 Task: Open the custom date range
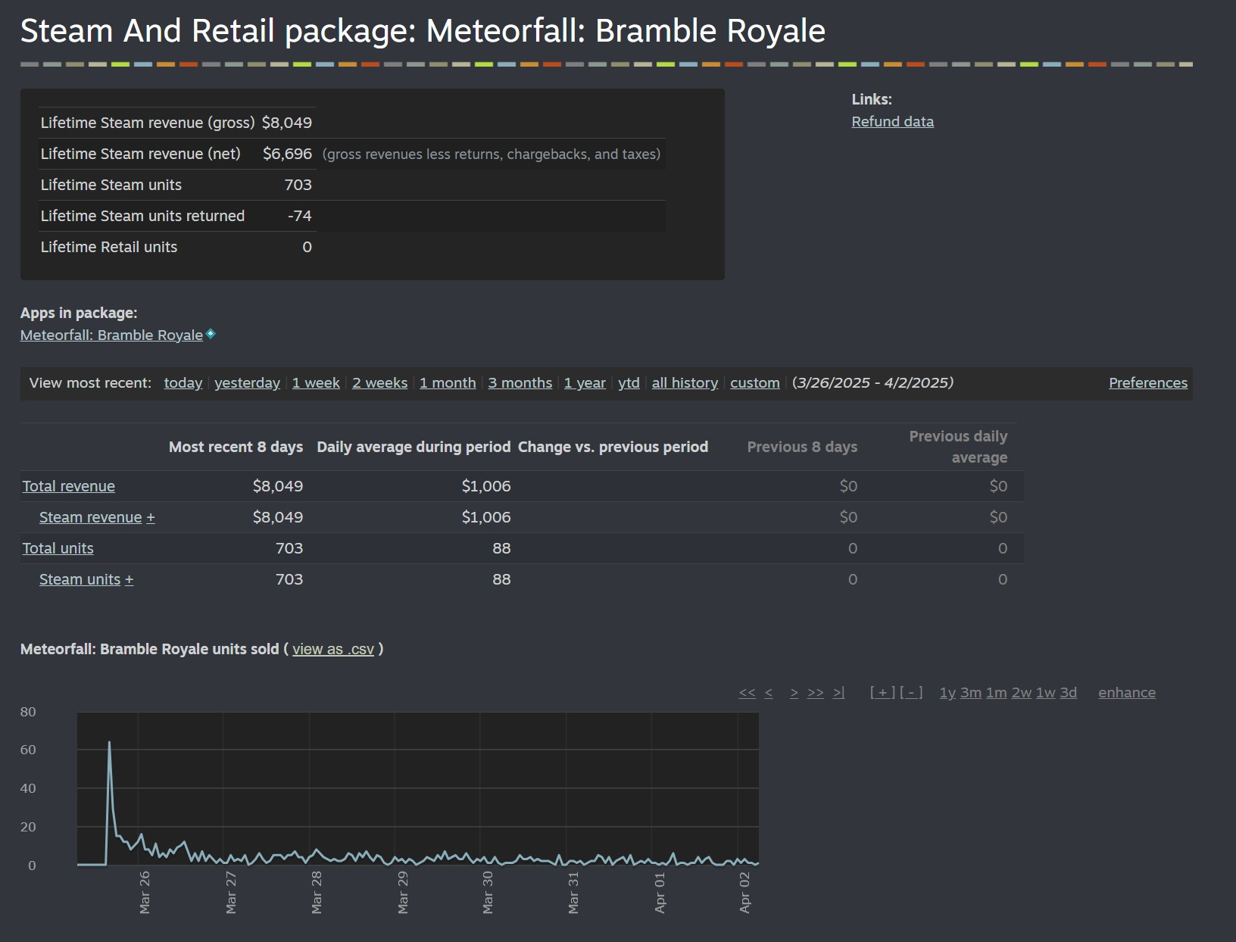click(754, 382)
